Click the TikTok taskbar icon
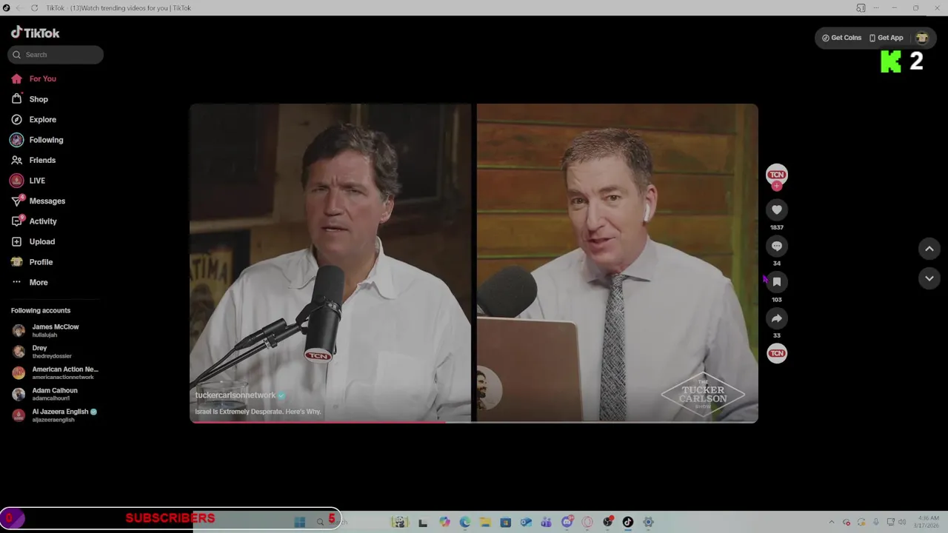This screenshot has height=533, width=948. 628,522
